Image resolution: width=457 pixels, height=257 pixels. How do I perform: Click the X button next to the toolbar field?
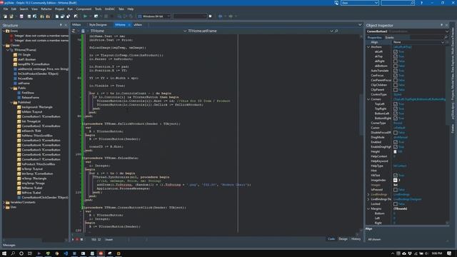point(210,16)
